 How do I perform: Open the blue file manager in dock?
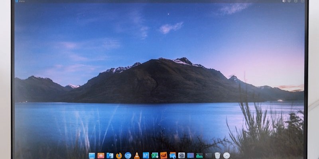110,155
